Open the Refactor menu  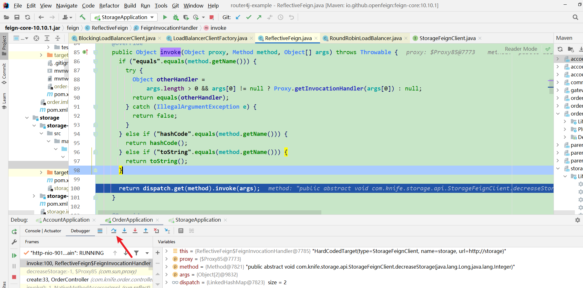[x=109, y=6]
